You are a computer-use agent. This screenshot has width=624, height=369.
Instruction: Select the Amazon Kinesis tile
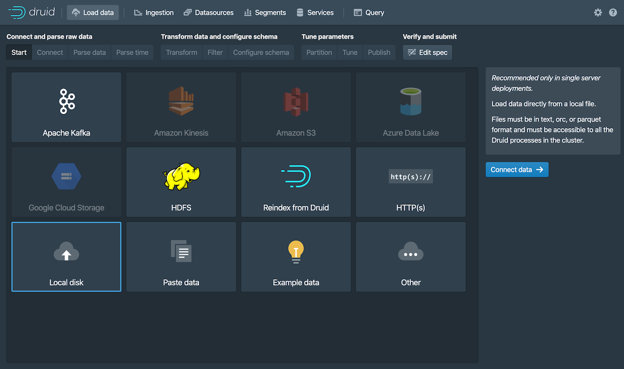(x=181, y=107)
